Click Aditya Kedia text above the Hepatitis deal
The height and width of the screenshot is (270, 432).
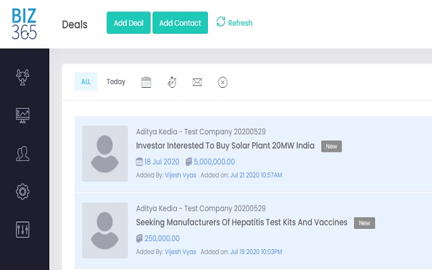(157, 209)
